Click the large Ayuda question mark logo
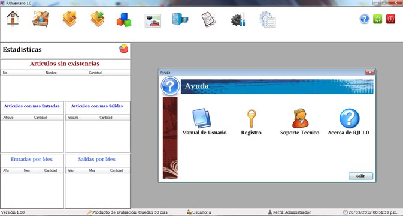Screen dimensions: 403x216 pos(170,86)
